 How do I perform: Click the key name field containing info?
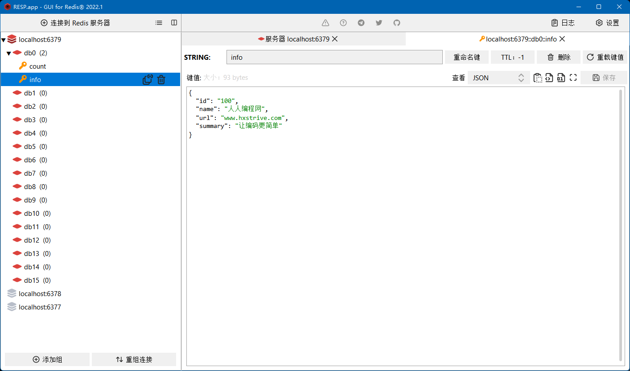[x=334, y=57]
